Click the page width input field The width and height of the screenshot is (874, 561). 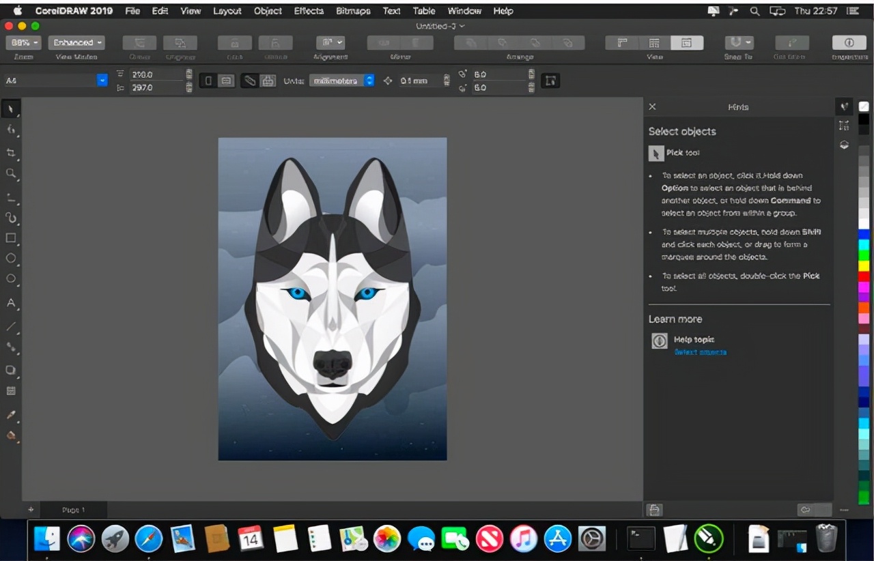156,74
